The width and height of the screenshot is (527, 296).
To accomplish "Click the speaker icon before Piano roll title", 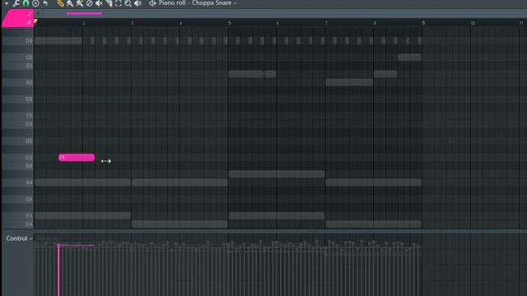I will (x=152, y=3).
